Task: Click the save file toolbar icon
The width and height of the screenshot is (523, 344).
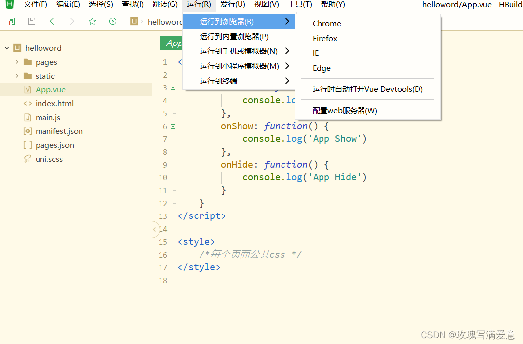Action: [x=31, y=21]
